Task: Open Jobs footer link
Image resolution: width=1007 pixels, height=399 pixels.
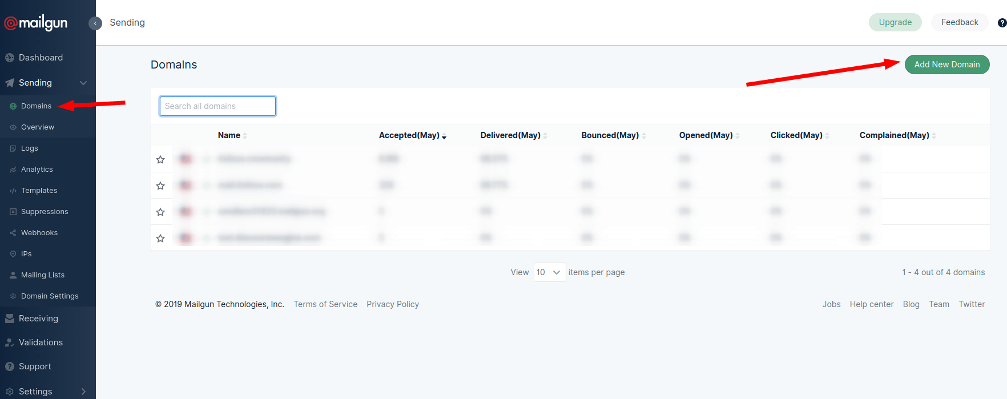Action: (x=831, y=304)
